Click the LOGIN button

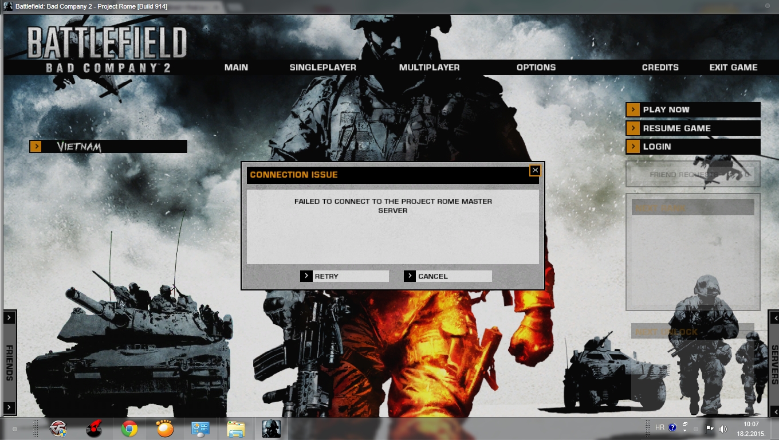(693, 146)
